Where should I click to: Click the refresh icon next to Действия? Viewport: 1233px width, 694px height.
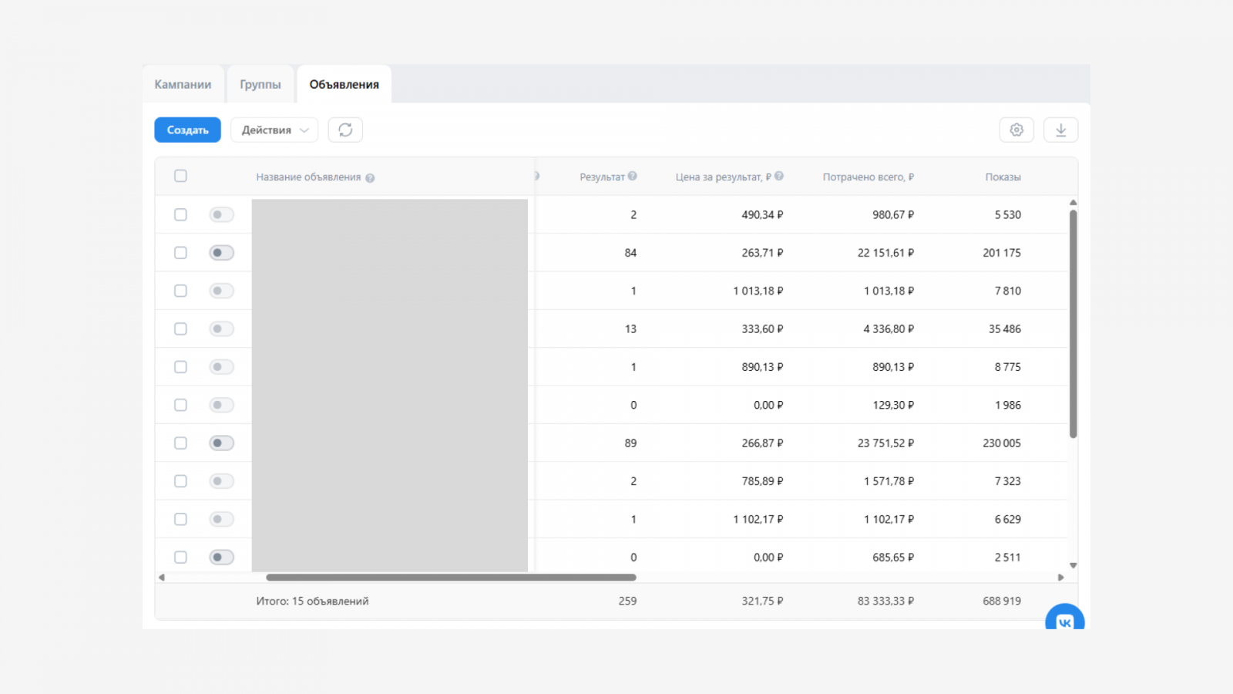(x=345, y=130)
